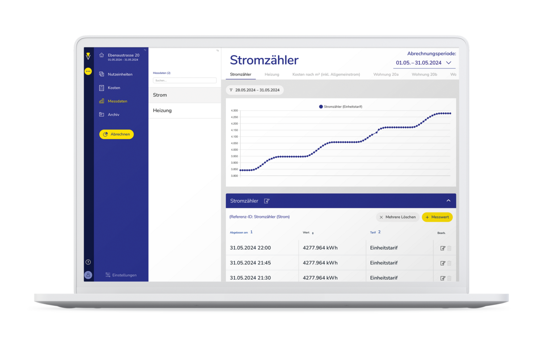Click the Mehrere Löschen button
543x347 pixels.
click(x=397, y=217)
